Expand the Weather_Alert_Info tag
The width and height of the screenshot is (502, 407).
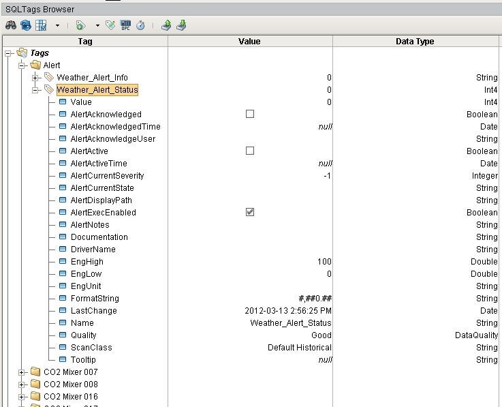click(35, 78)
